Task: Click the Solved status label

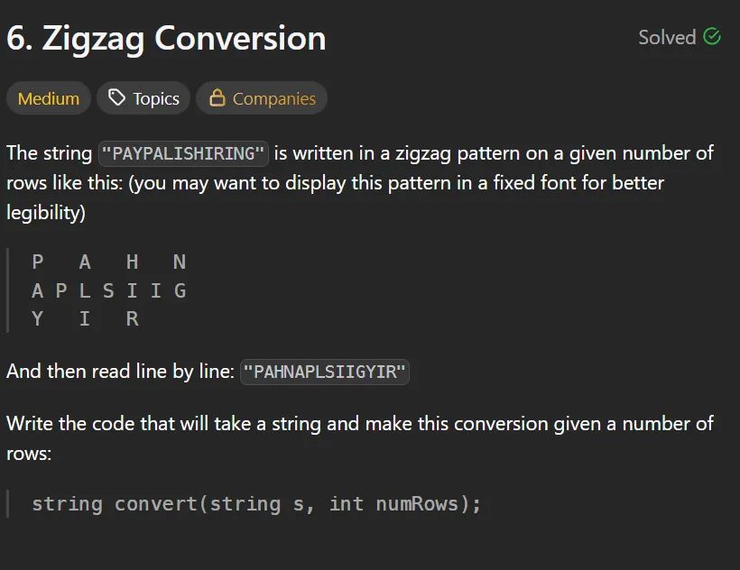Action: coord(668,38)
